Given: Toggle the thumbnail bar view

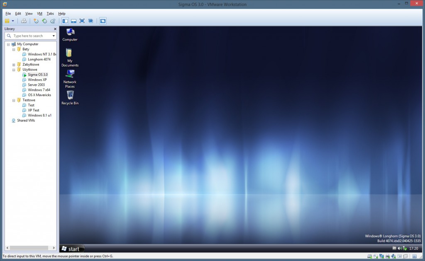Looking at the screenshot, I should point(73,21).
